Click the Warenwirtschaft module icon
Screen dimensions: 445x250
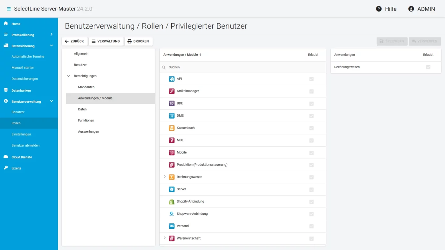point(172,238)
